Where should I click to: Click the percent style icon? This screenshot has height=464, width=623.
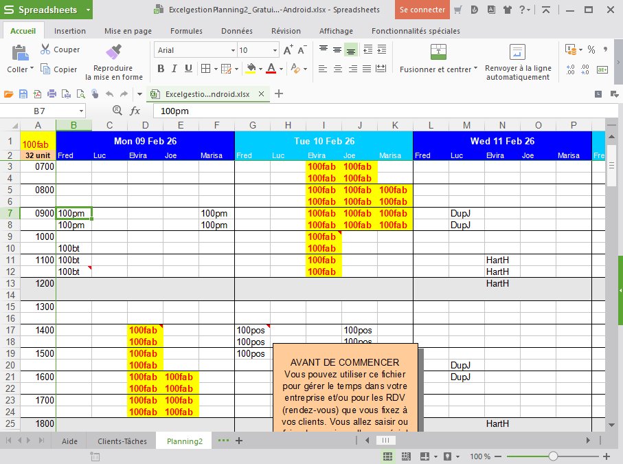tap(591, 49)
